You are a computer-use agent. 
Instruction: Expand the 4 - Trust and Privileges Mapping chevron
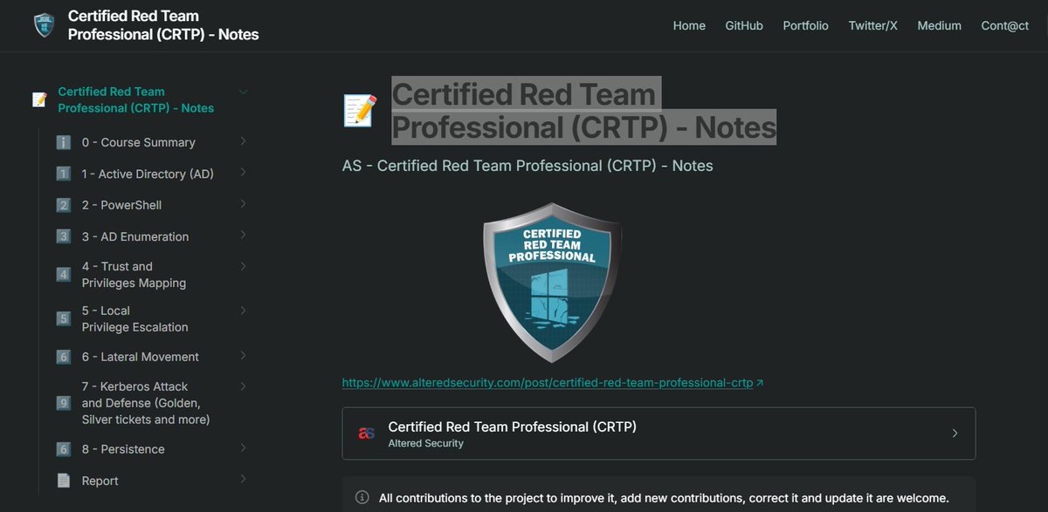tap(243, 266)
